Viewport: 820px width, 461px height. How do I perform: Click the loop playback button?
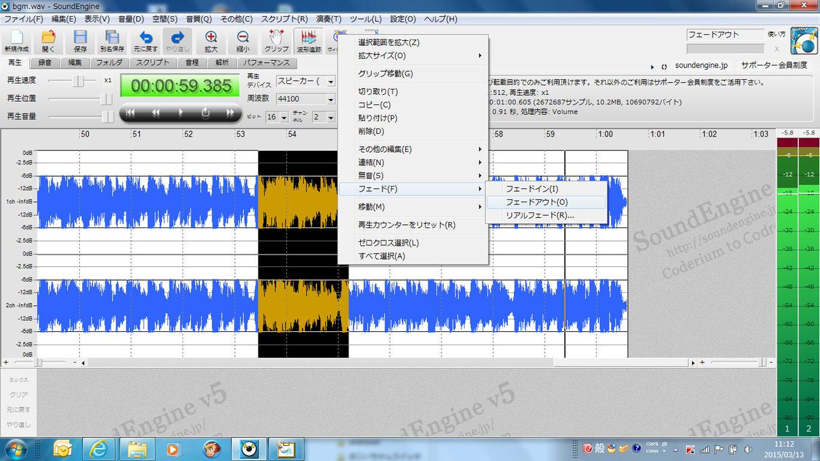pos(205,113)
